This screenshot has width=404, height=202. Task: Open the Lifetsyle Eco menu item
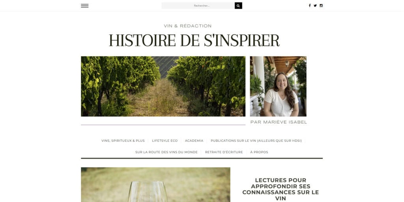pos(165,141)
